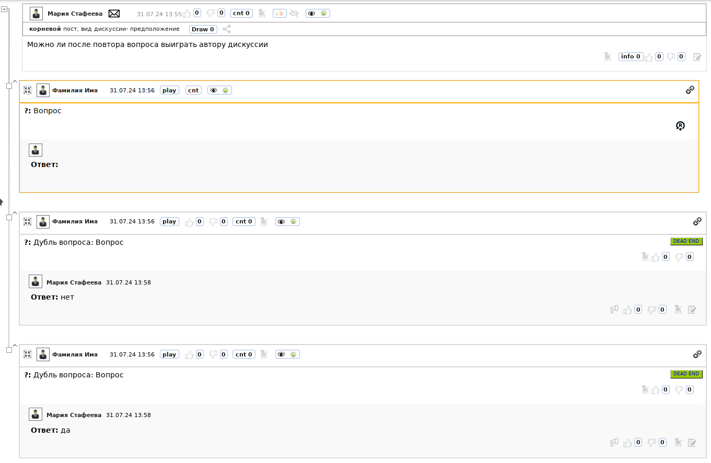Click Мария Стафеева avatar in root post
The width and height of the screenshot is (711, 463).
point(37,14)
